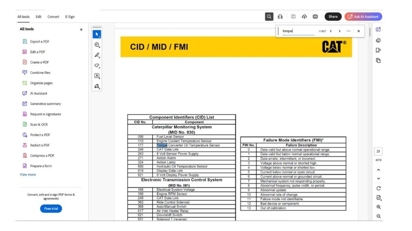Open page display options menu

pos(378,197)
